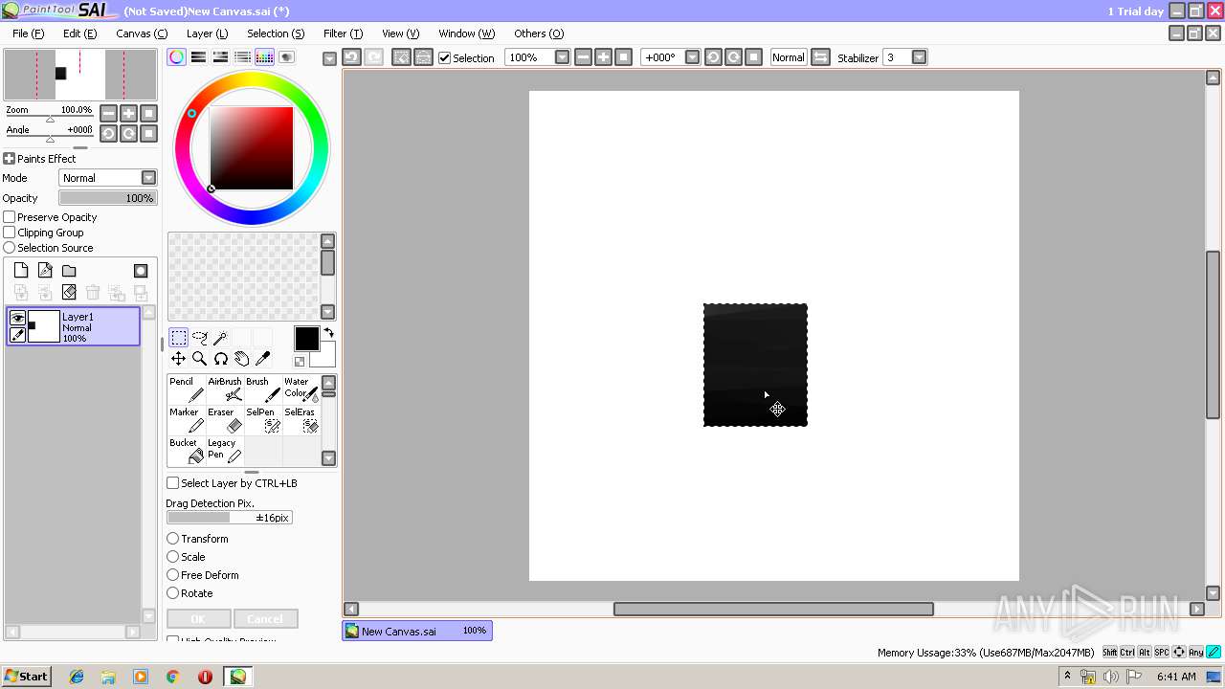The width and height of the screenshot is (1225, 689).
Task: Adjust the Drag Detection Pix slider
Action: point(230,518)
